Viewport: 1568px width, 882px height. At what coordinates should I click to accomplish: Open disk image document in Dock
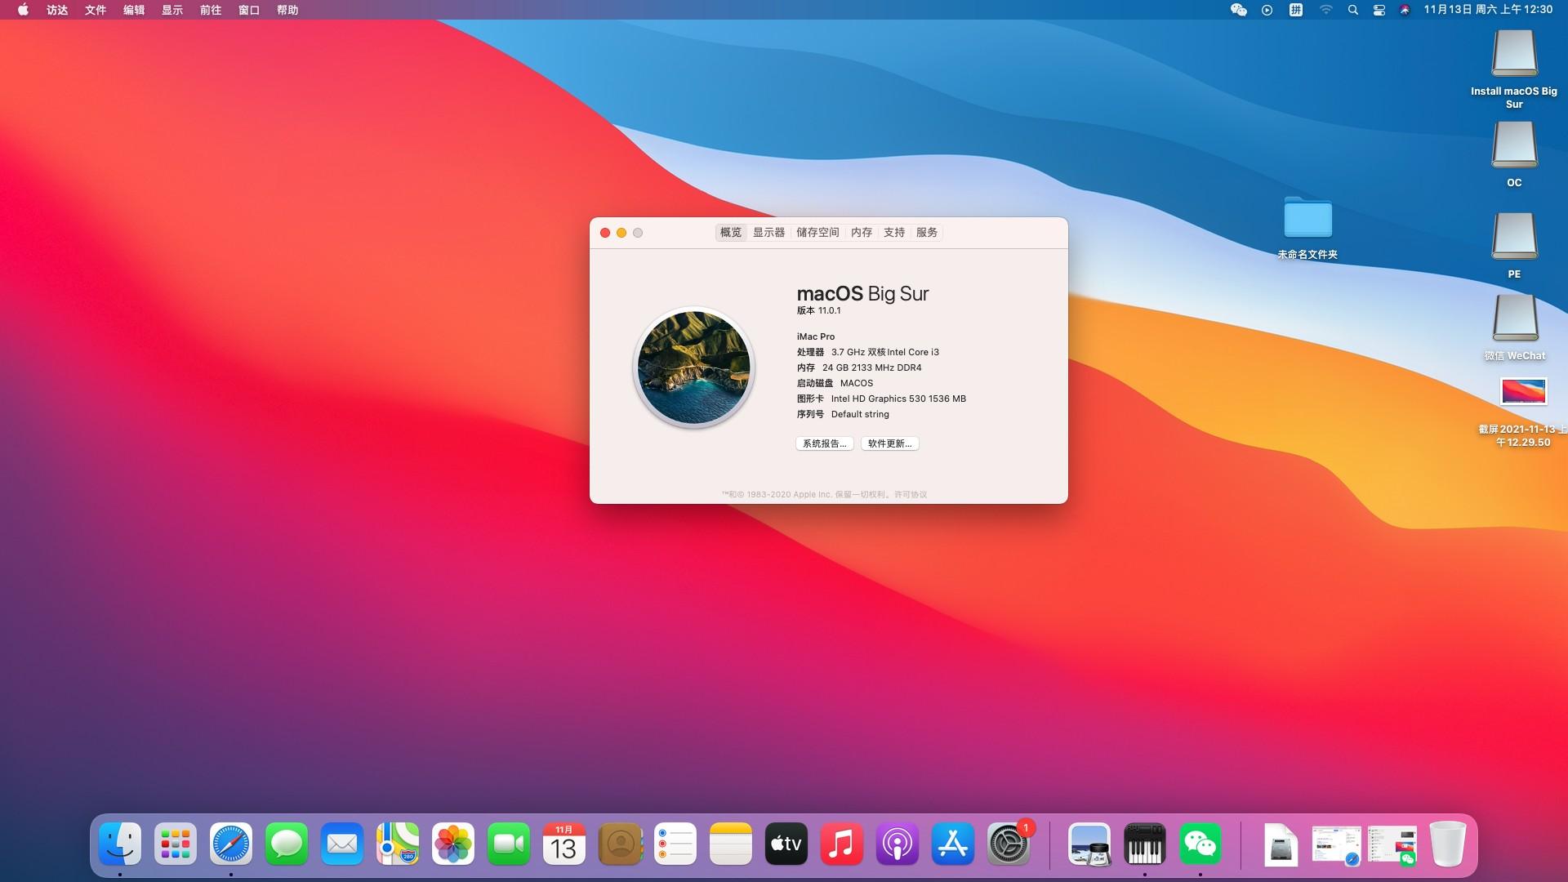click(x=1281, y=844)
